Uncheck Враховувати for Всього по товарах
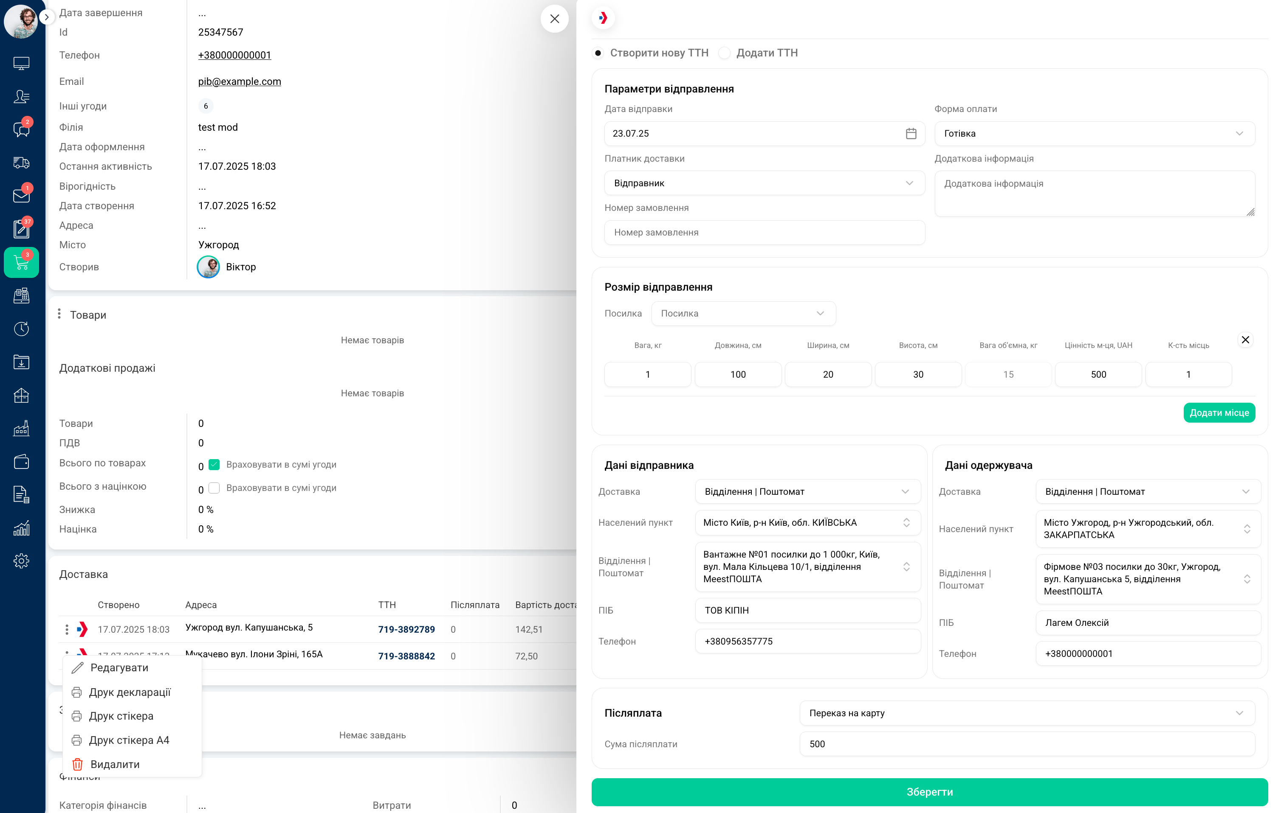The image size is (1281, 813). click(x=214, y=464)
